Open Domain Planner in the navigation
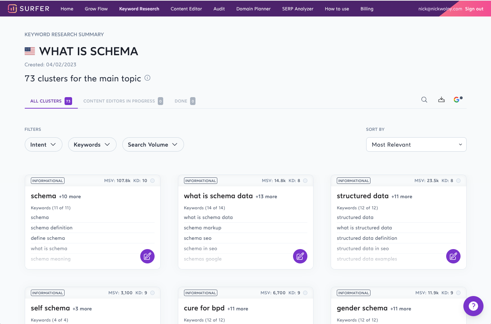The image size is (491, 324). [x=254, y=9]
